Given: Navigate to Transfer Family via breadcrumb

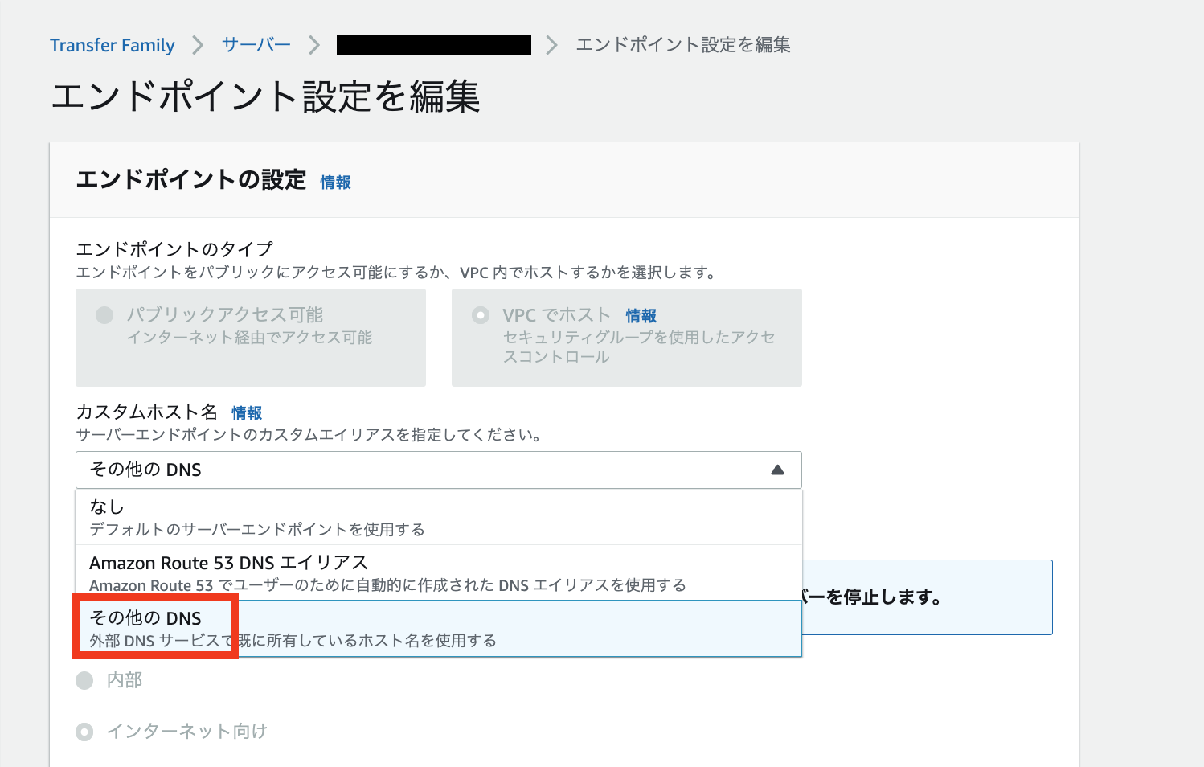Looking at the screenshot, I should [112, 45].
